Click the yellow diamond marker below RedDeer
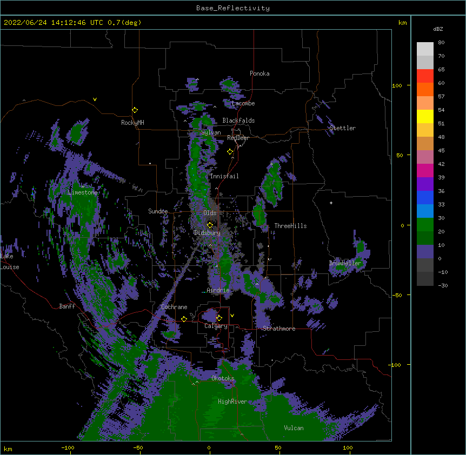The image size is (466, 455). [x=230, y=152]
